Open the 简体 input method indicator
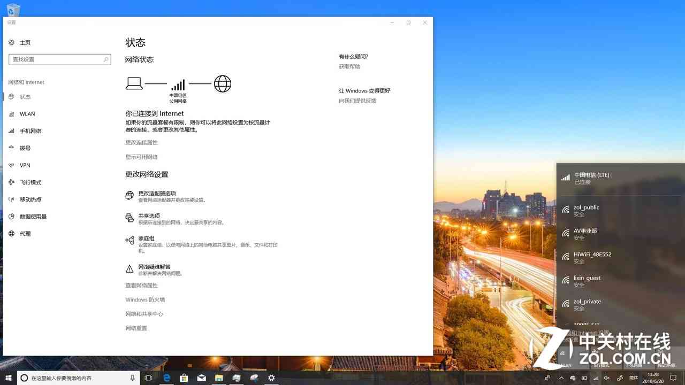Viewport: 685px width, 385px height. click(633, 378)
